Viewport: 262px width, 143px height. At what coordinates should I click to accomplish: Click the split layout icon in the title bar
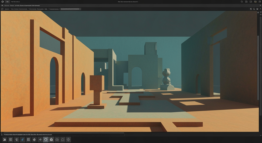(x=251, y=2)
